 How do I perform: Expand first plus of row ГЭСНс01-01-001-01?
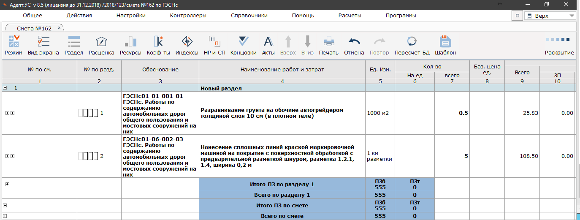point(7,113)
